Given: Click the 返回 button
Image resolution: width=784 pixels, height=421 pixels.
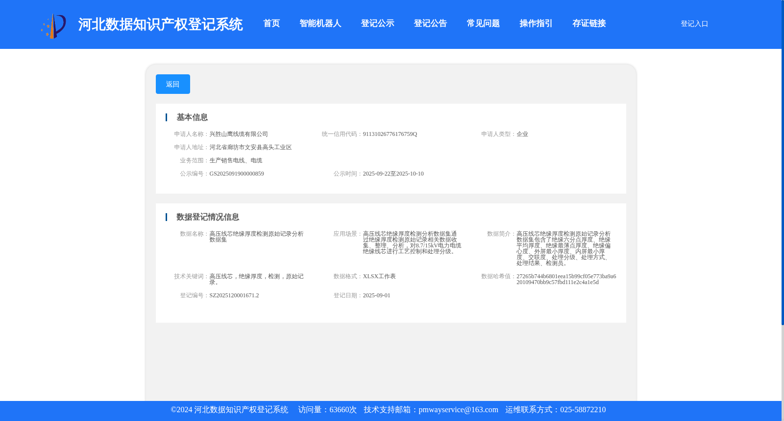Looking at the screenshot, I should [173, 84].
